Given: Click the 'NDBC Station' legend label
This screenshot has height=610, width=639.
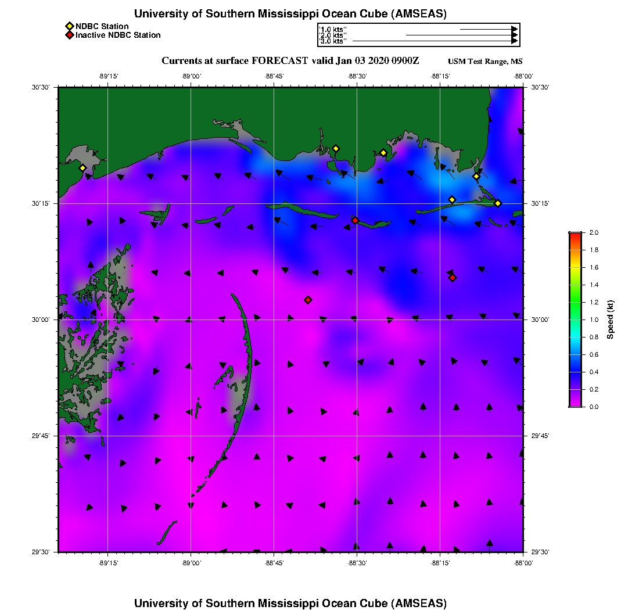Looking at the screenshot, I should pos(102,26).
